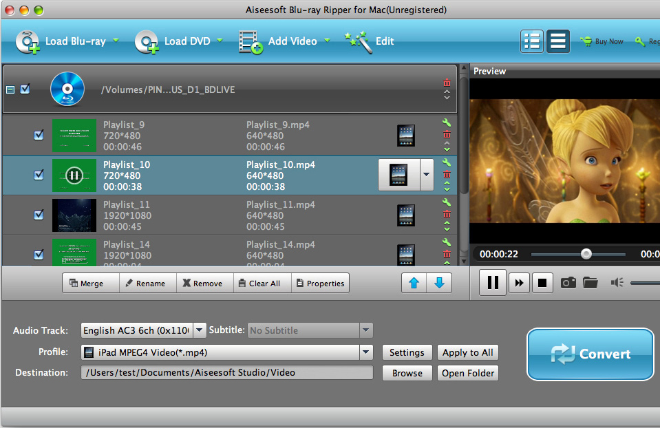Open the Audio Track dropdown

[200, 330]
